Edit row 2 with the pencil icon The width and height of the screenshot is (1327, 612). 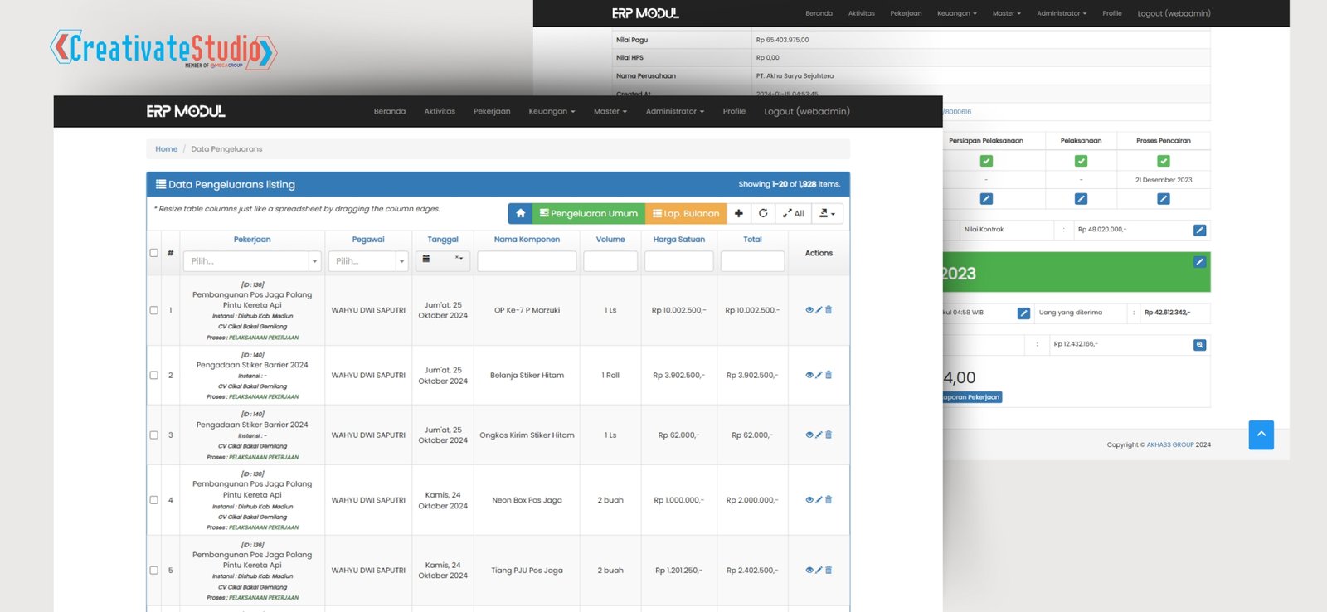tap(819, 376)
